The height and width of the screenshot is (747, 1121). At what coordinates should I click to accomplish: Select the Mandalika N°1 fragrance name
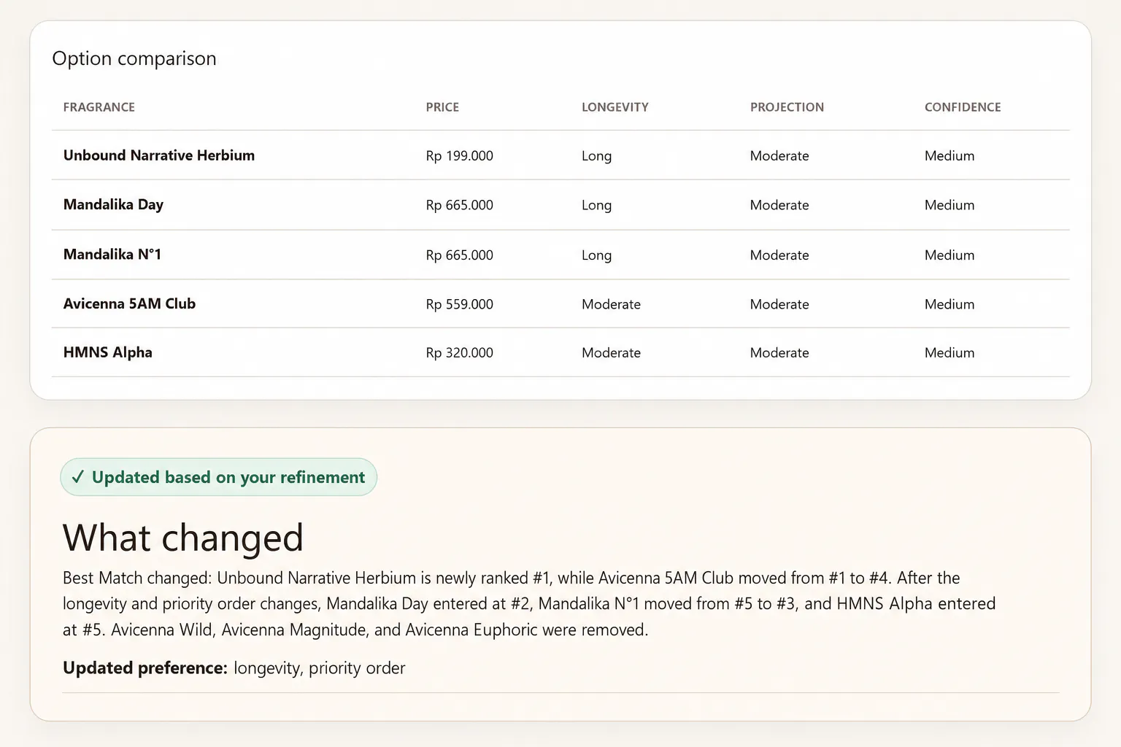click(x=112, y=254)
